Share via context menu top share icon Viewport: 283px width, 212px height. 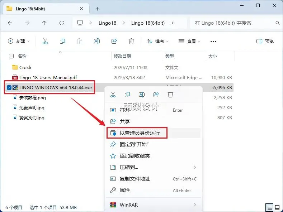click(156, 95)
